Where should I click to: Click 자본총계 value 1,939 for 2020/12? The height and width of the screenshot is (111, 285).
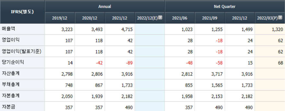pos(97,96)
